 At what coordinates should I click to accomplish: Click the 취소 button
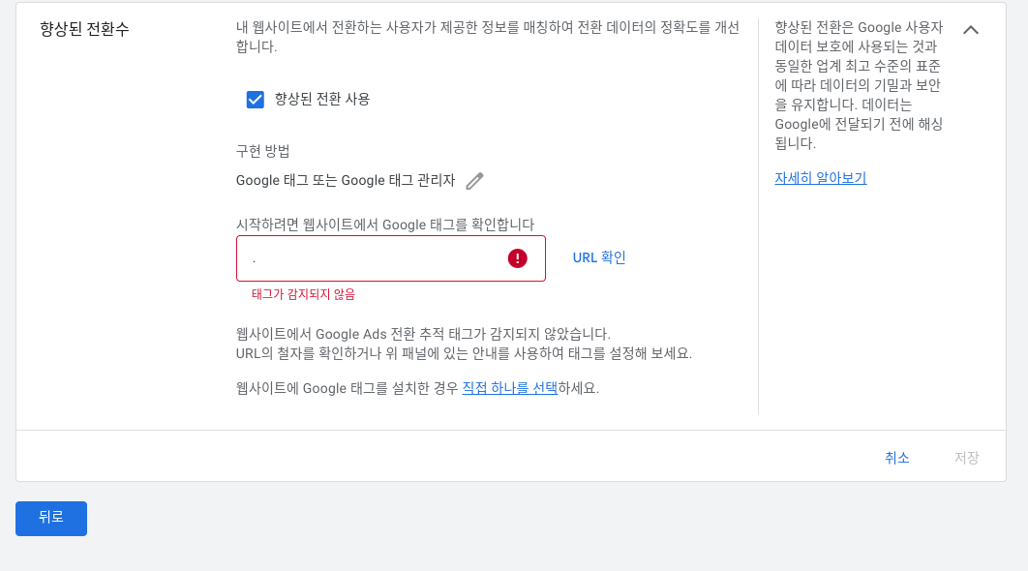(897, 458)
